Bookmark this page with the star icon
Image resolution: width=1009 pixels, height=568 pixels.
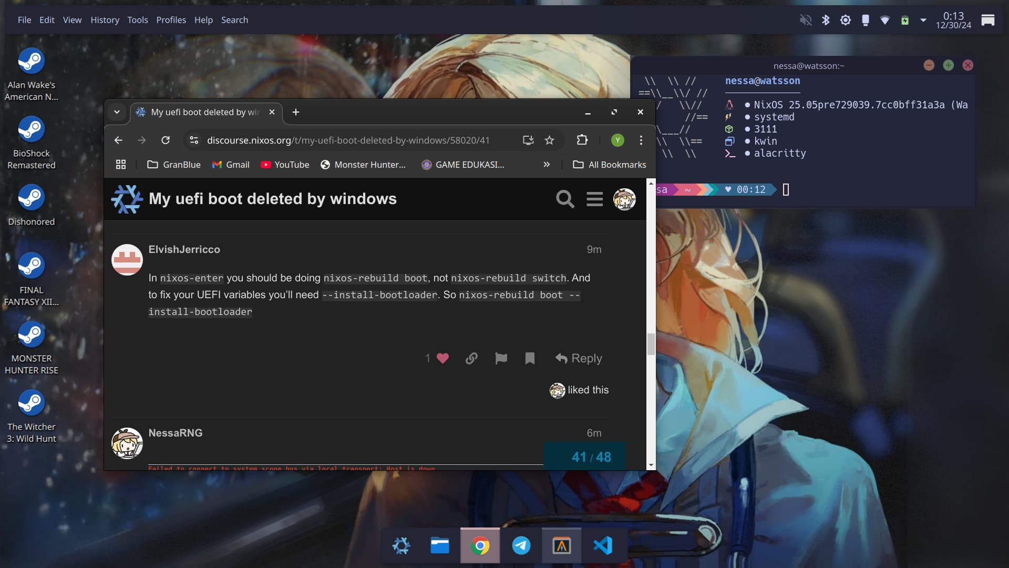[x=550, y=140]
